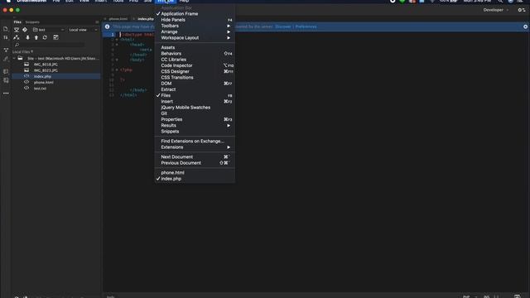Switch to phone.html via Window menu list

(x=195, y=173)
